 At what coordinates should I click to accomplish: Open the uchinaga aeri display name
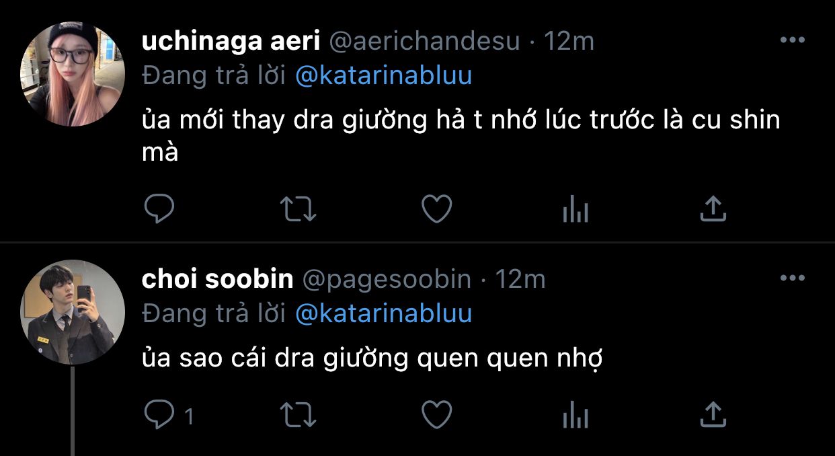[231, 41]
